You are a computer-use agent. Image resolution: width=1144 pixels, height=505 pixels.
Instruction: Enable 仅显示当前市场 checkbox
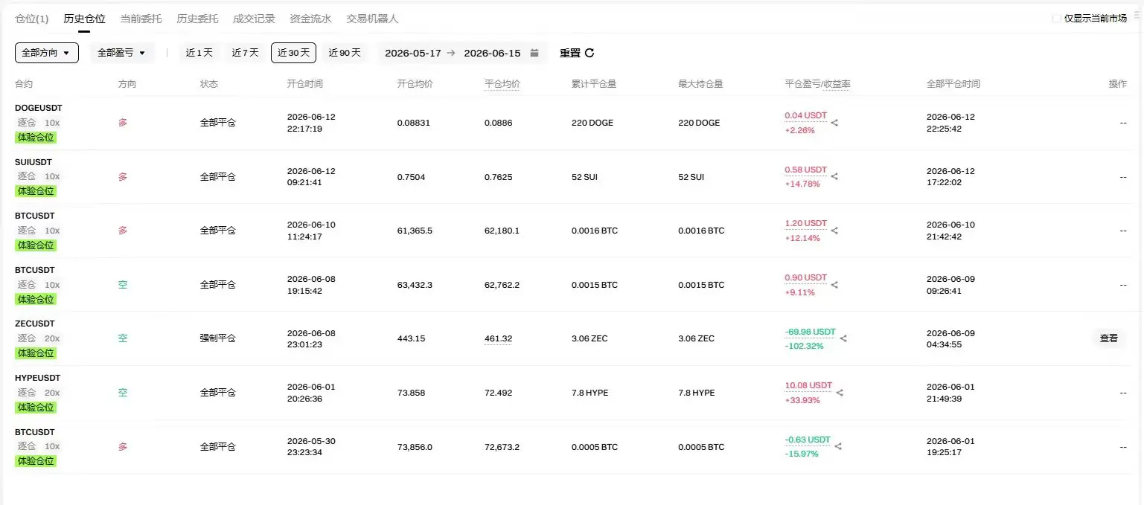[x=1057, y=19]
